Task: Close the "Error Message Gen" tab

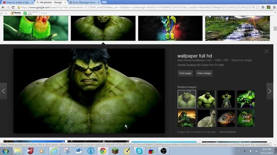Action: (x=99, y=3)
